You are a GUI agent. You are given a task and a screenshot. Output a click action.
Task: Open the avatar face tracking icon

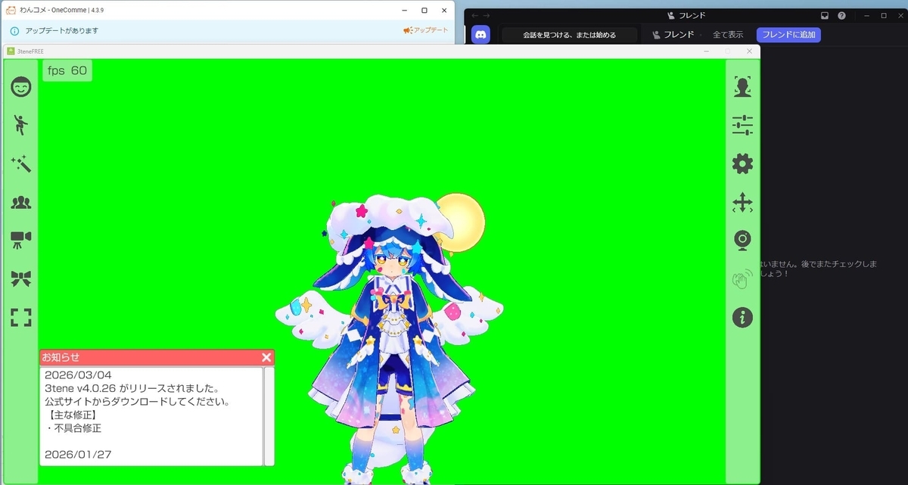tap(742, 87)
